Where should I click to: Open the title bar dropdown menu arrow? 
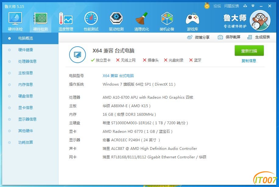click(253, 6)
